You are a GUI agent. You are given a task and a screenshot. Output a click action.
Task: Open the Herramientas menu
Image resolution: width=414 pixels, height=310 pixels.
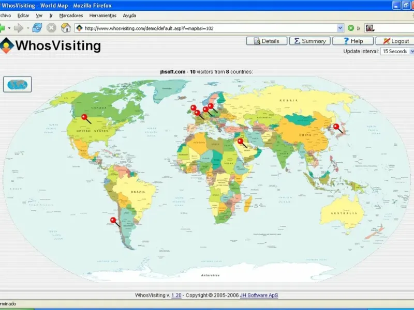tap(102, 16)
